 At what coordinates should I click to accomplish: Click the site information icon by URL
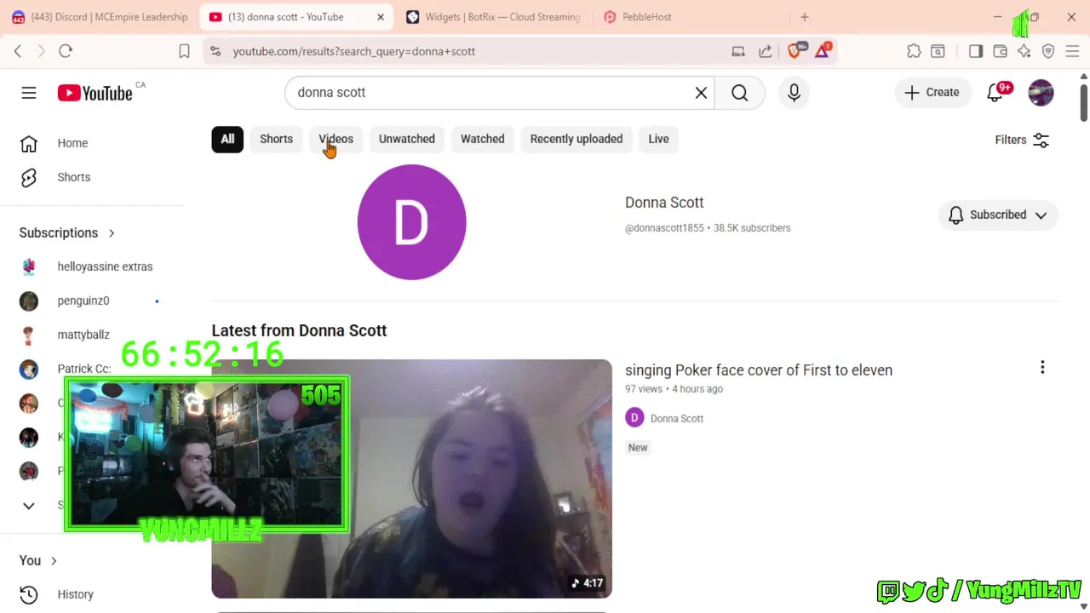tap(215, 51)
